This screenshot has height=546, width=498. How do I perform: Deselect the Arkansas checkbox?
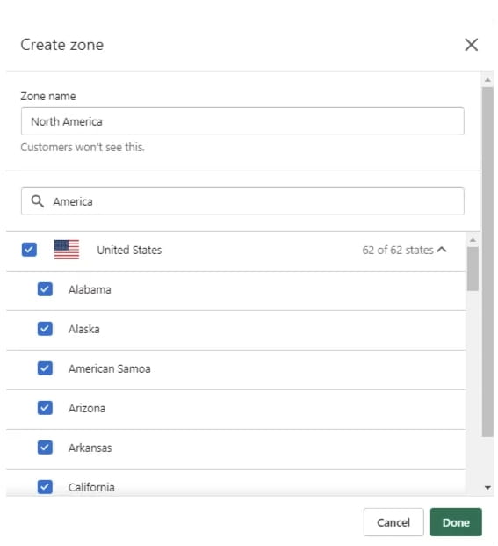tap(45, 448)
